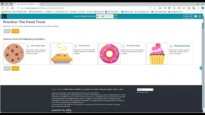Go back with the browser back arrow
This screenshot has width=205, height=115.
pos(3,8)
